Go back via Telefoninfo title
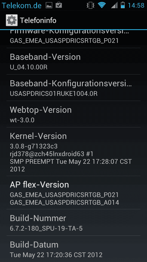The image size is (147, 262). pos(38,20)
